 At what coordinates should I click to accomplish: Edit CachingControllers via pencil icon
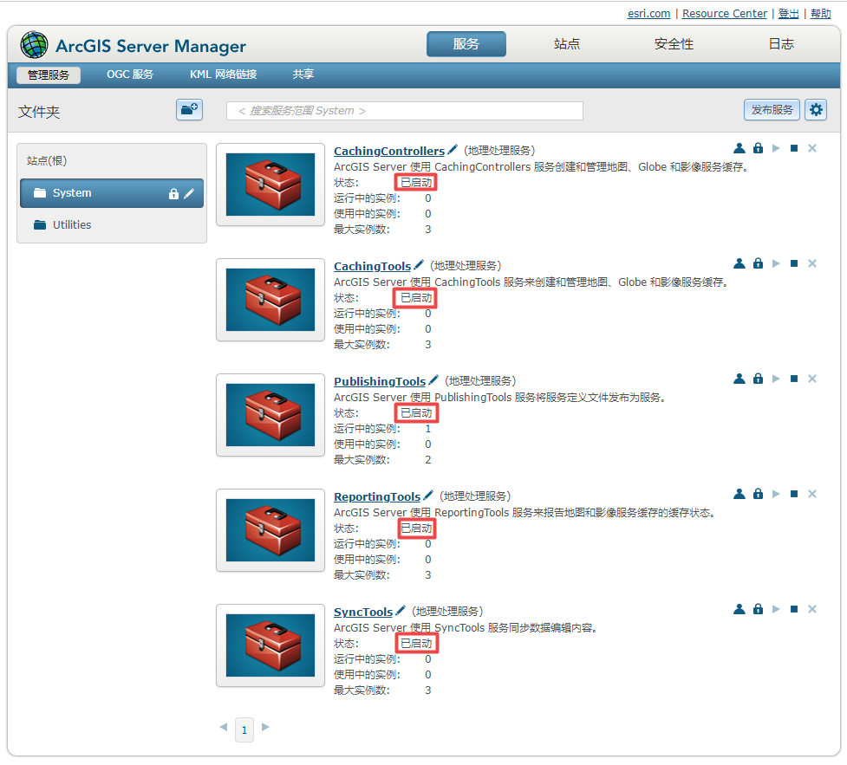point(453,150)
